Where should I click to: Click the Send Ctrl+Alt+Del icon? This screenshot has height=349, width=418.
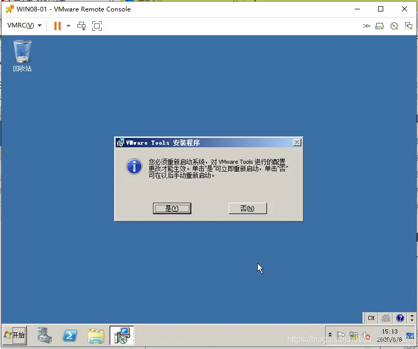coord(81,26)
